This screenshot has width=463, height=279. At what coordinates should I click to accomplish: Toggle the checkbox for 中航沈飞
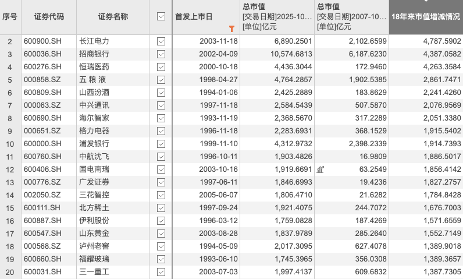point(161,157)
